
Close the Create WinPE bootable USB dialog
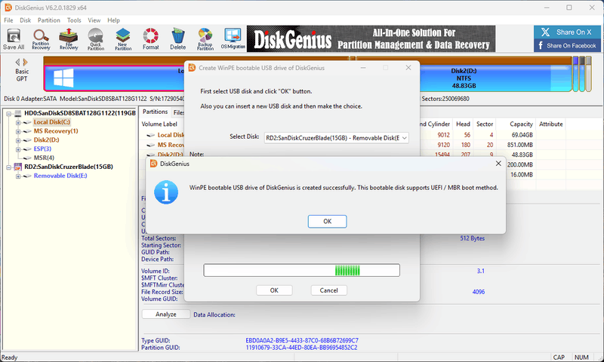coord(408,68)
